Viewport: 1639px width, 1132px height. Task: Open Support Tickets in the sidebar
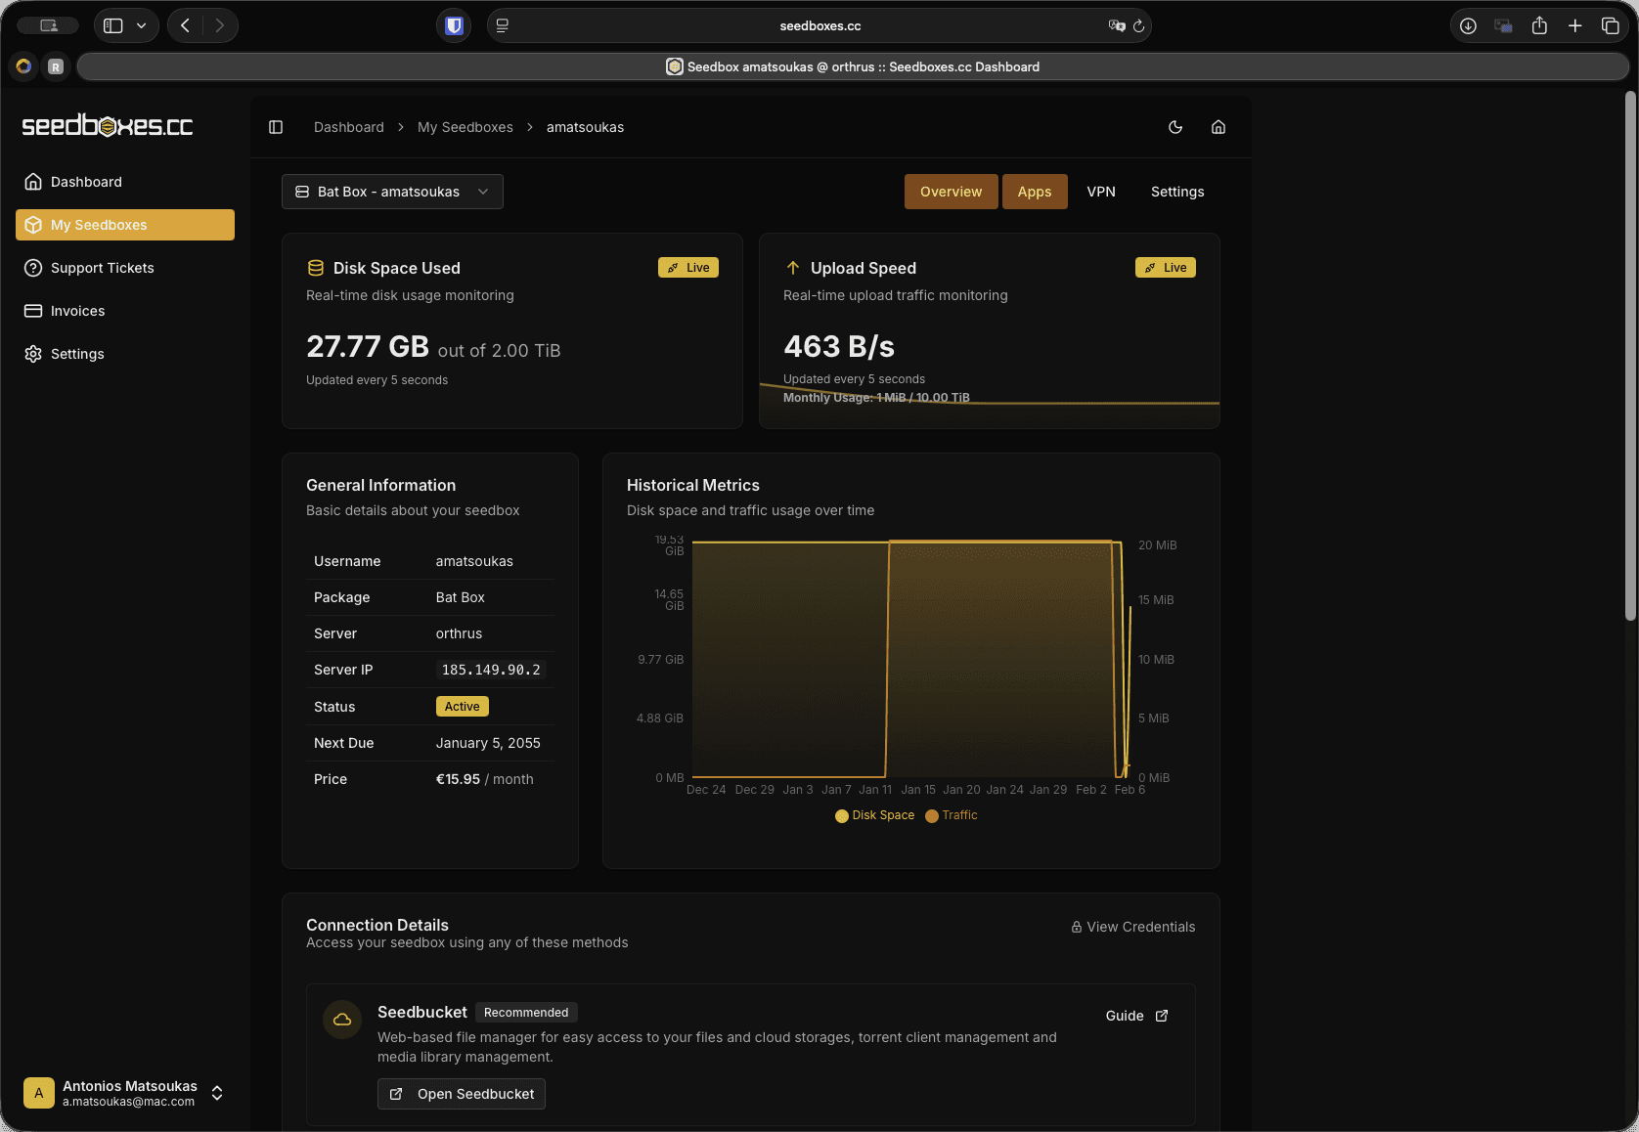125,268
